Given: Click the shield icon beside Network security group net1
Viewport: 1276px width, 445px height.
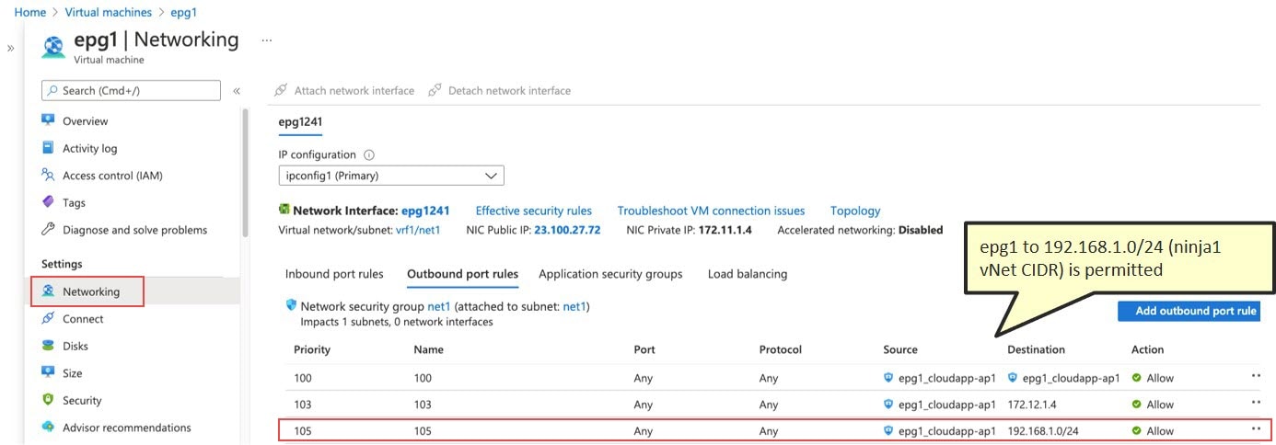Looking at the screenshot, I should click(291, 305).
